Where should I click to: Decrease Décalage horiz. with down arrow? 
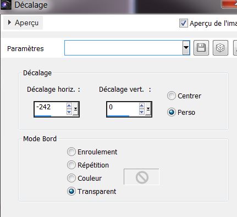69,112
